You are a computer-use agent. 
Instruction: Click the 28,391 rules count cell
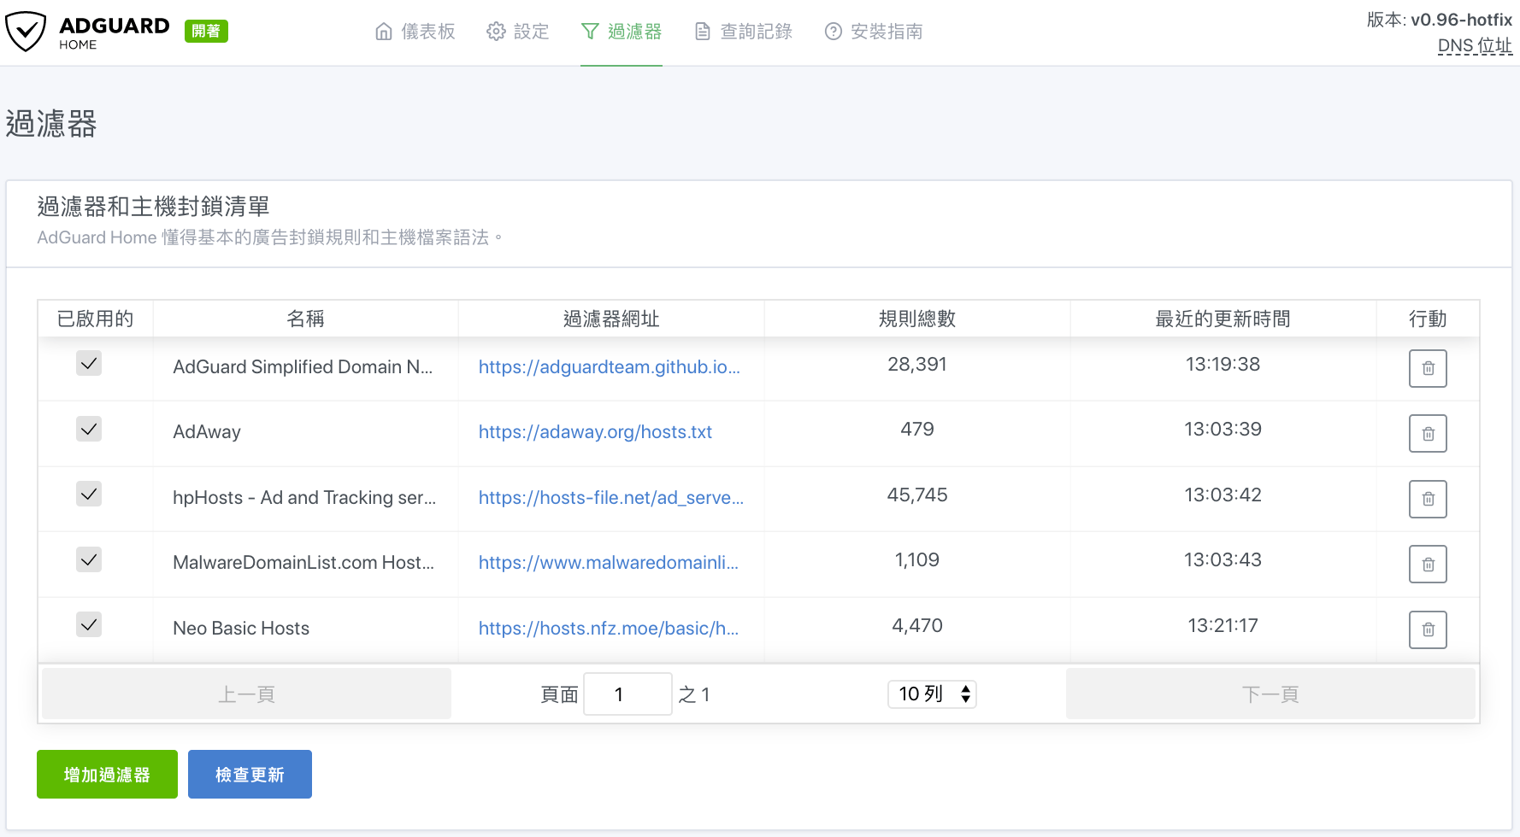pyautogui.click(x=917, y=365)
